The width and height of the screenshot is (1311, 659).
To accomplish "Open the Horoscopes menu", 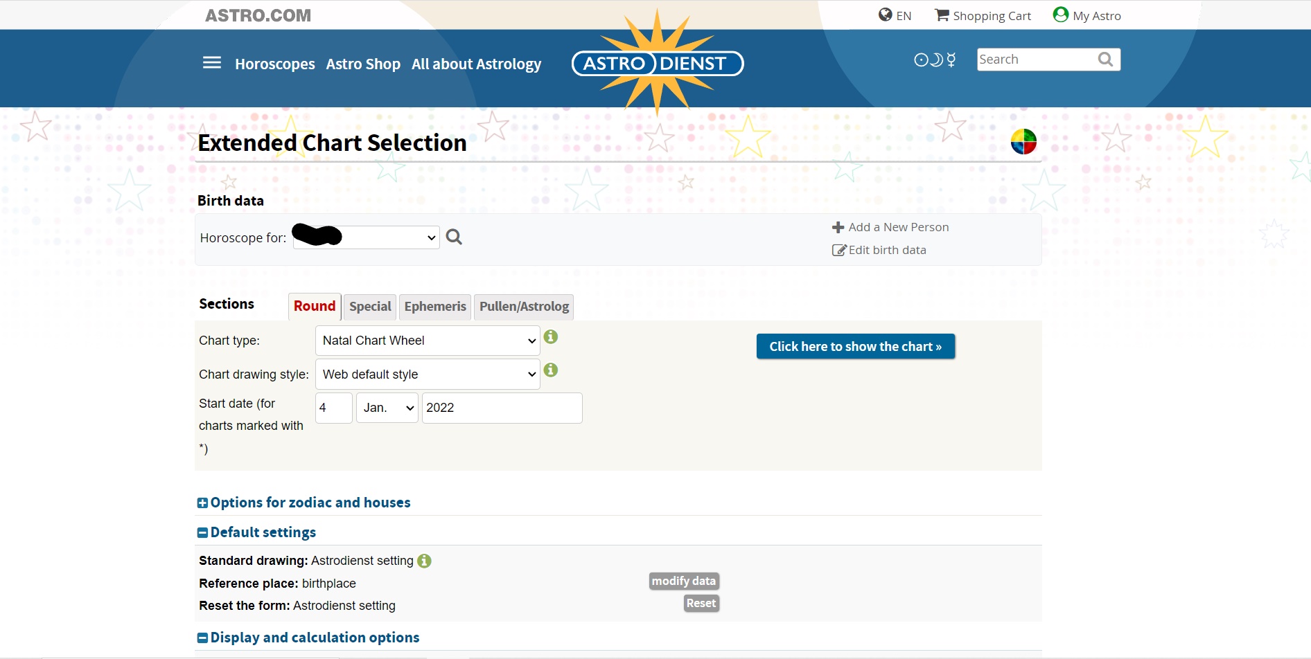I will pos(275,64).
